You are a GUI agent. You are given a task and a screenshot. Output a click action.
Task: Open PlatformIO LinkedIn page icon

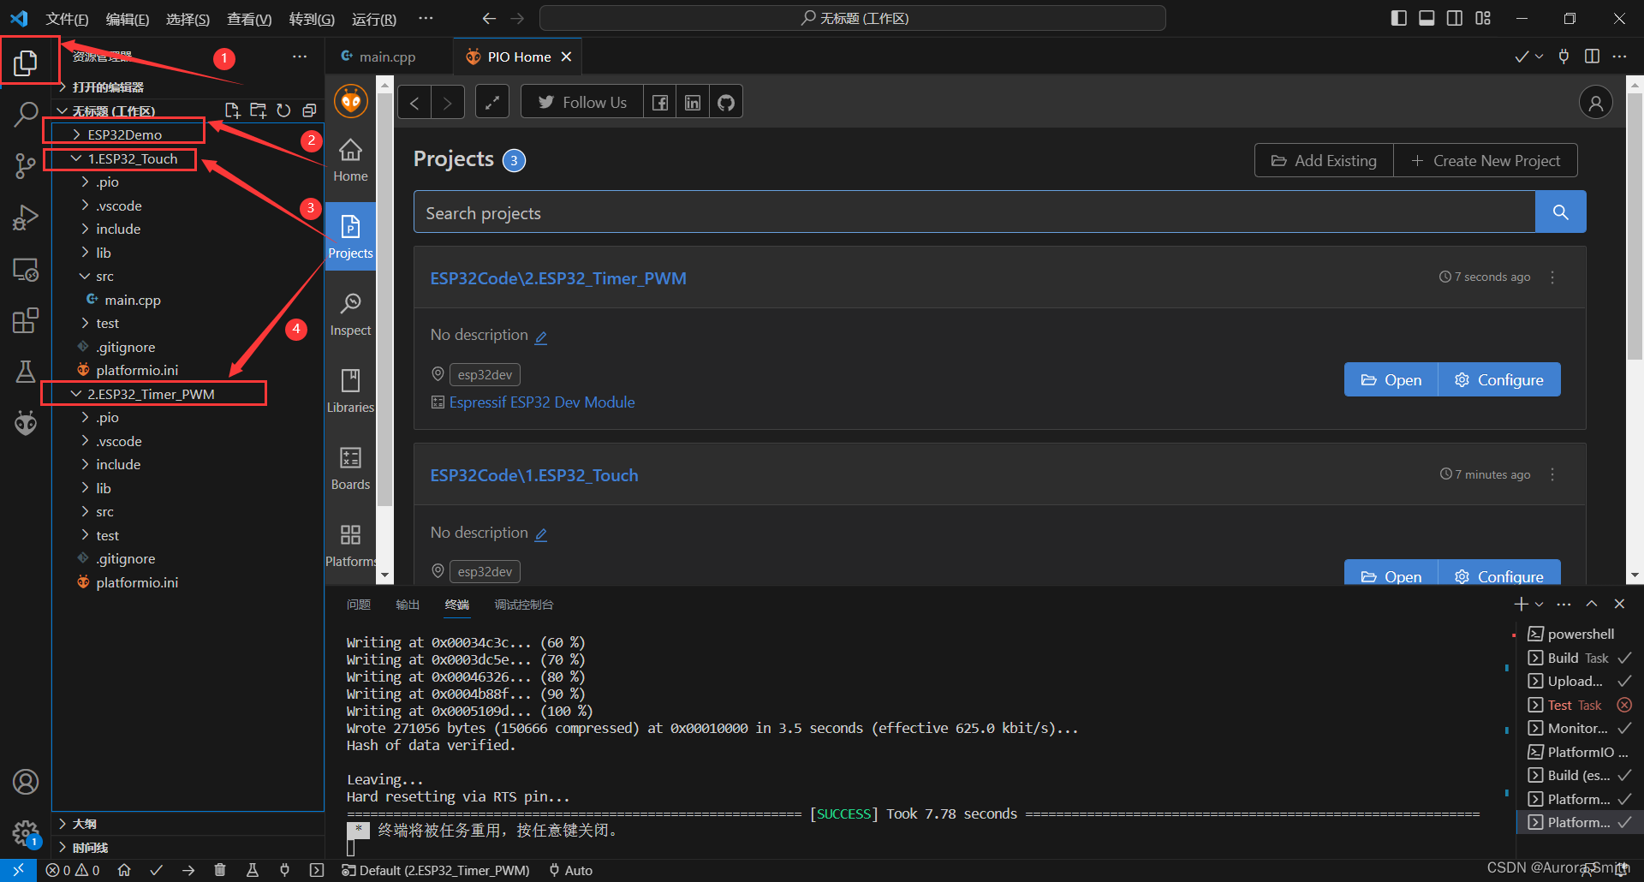click(x=693, y=103)
